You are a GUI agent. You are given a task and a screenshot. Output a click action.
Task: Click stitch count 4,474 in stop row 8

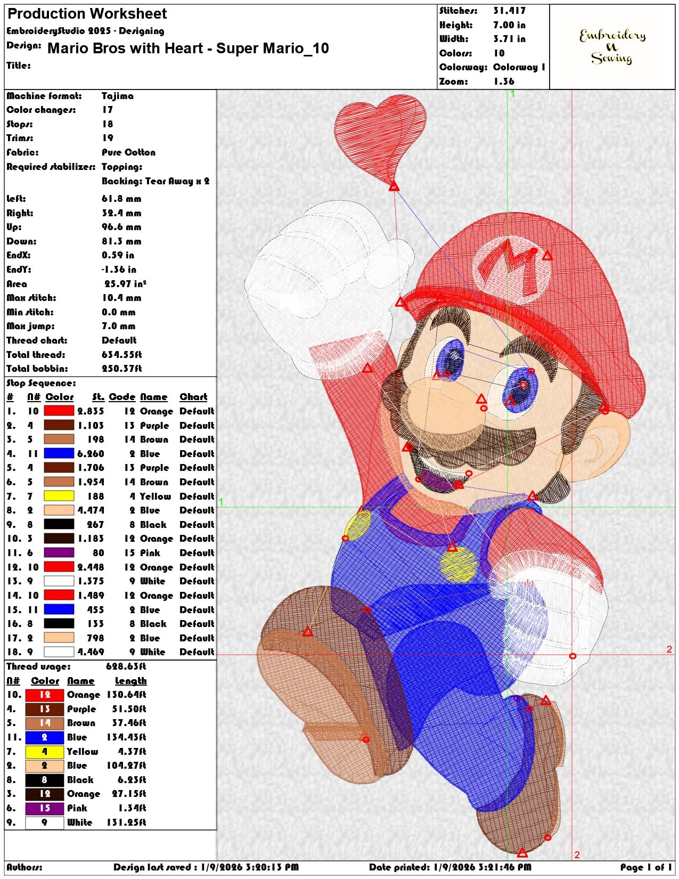tap(91, 510)
